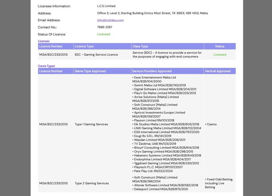Click the 'Licenses' section heading
Viewport: 272px width, 196px height.
[x=44, y=41]
